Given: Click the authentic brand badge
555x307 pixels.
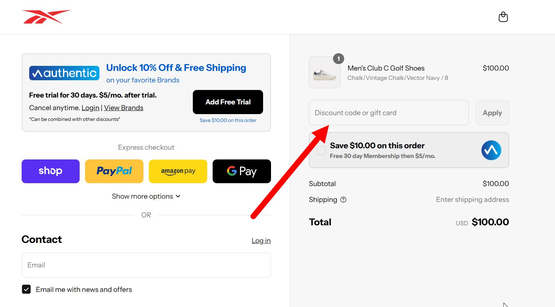Looking at the screenshot, I should (64, 73).
